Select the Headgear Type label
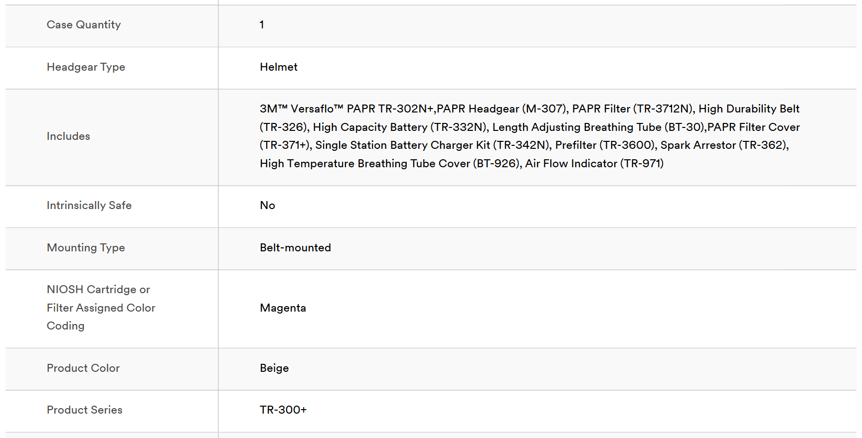862x438 pixels. pyautogui.click(x=86, y=67)
